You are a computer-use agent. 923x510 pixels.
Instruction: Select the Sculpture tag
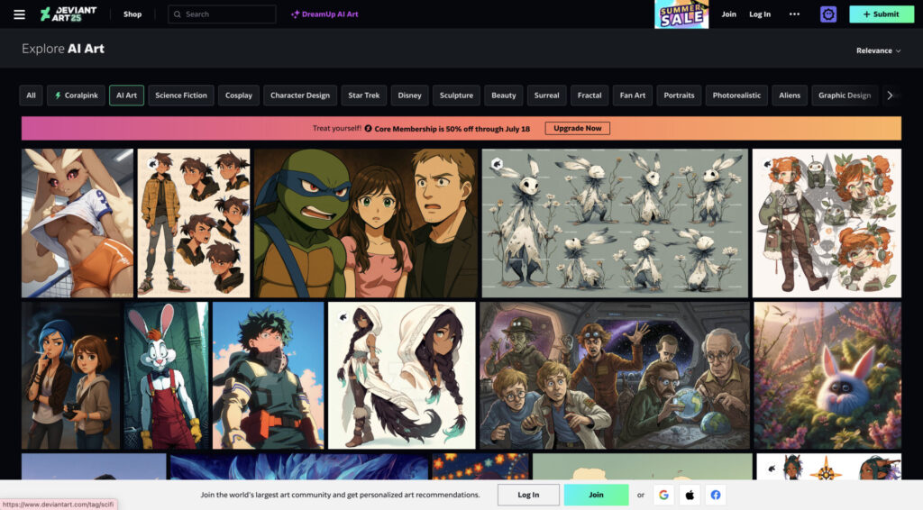pos(456,96)
